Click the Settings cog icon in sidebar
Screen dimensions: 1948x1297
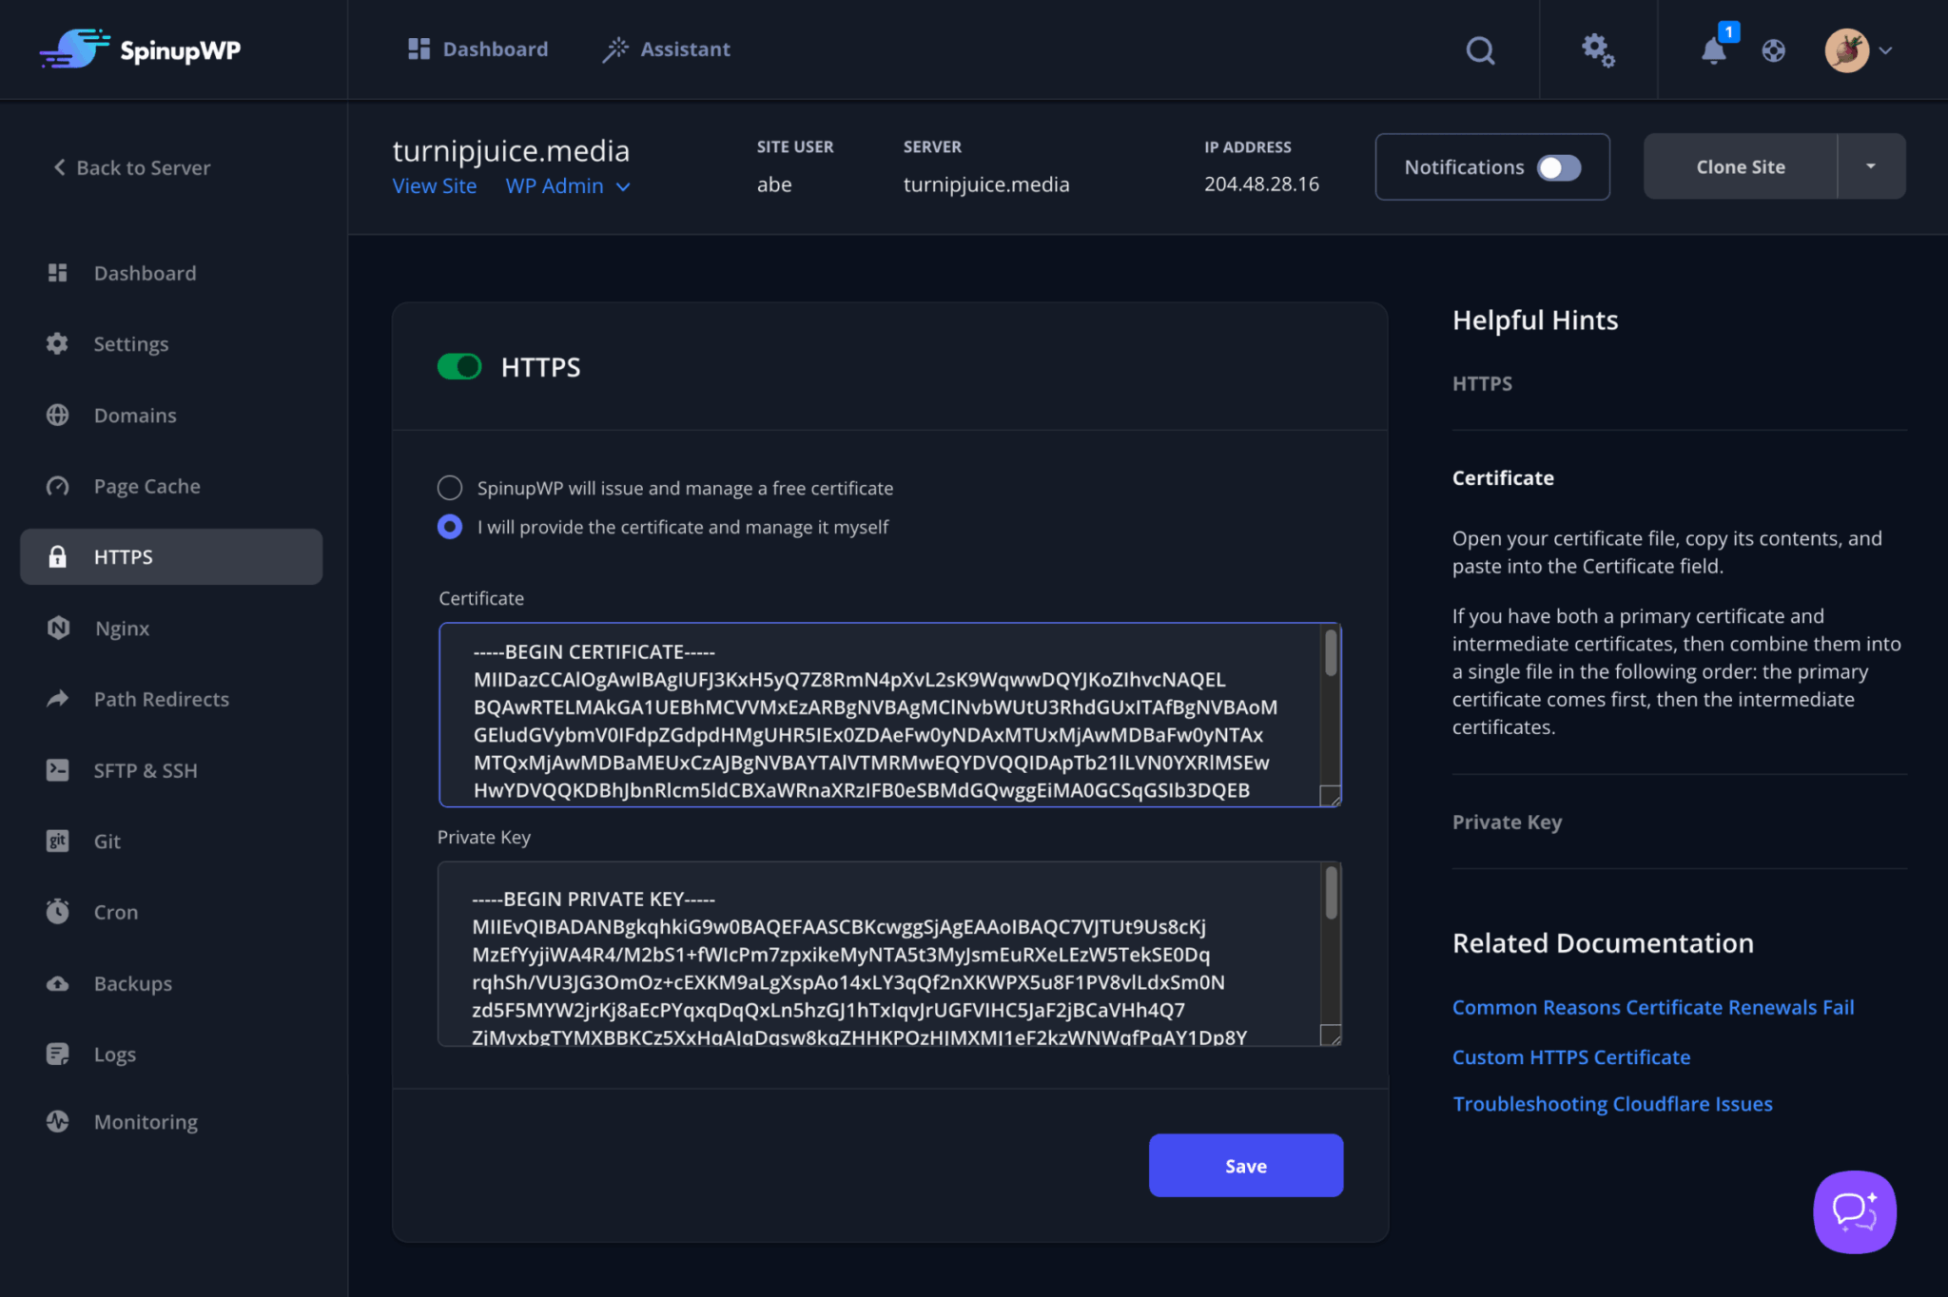pyautogui.click(x=58, y=343)
